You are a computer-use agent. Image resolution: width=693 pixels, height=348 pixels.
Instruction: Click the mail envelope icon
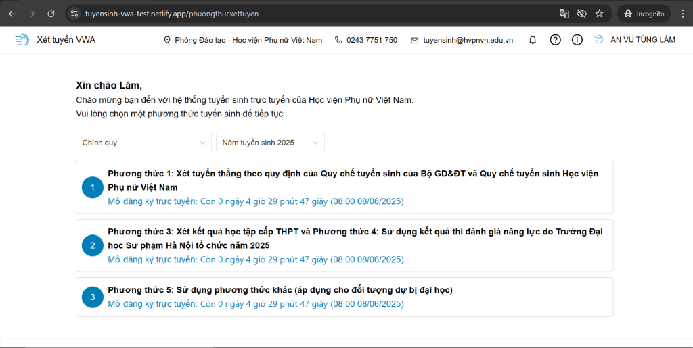[x=415, y=40]
